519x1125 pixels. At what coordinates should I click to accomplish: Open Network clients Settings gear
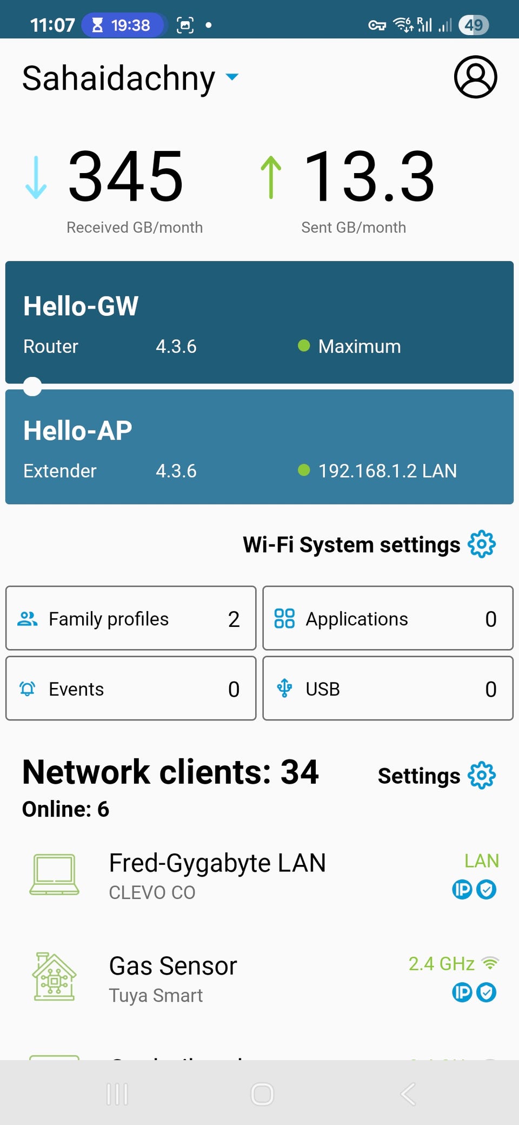pos(481,776)
